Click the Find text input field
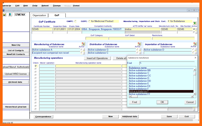This screenshot has width=202, height=126. click(x=167, y=63)
